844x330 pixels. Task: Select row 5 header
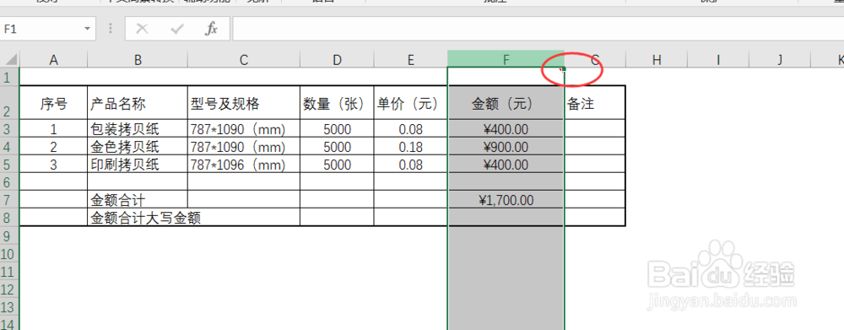click(x=9, y=165)
